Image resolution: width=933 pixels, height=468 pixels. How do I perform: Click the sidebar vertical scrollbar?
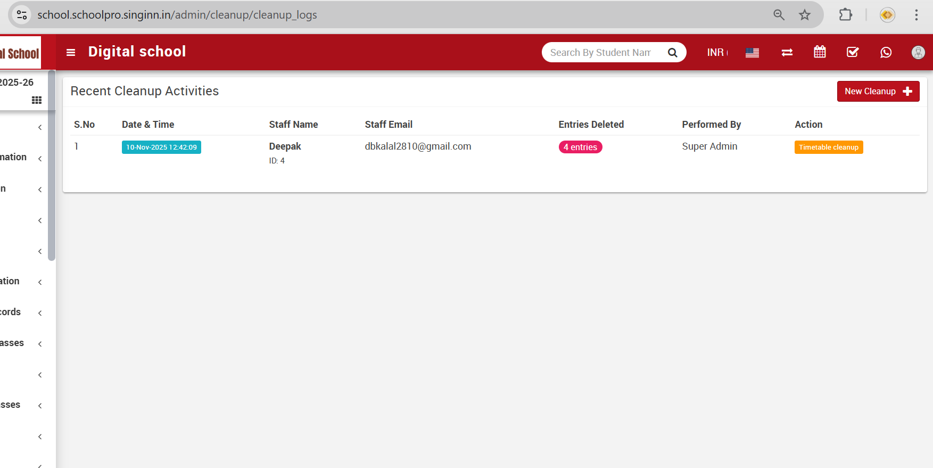click(52, 166)
